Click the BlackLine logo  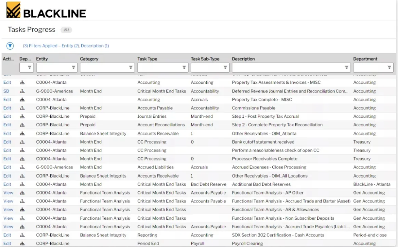pyautogui.click(x=46, y=10)
